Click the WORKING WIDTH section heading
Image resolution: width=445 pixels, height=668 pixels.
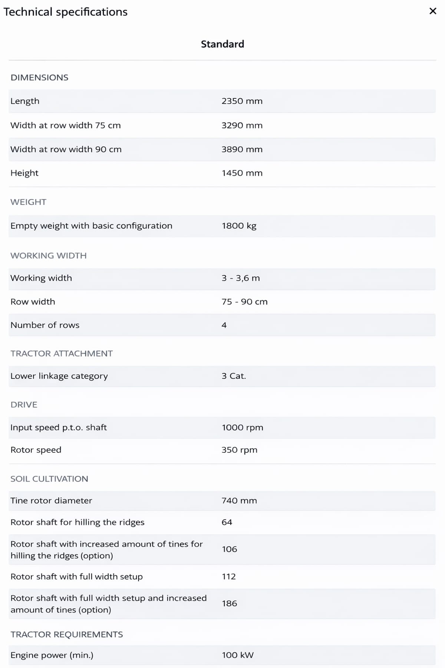[x=49, y=256]
